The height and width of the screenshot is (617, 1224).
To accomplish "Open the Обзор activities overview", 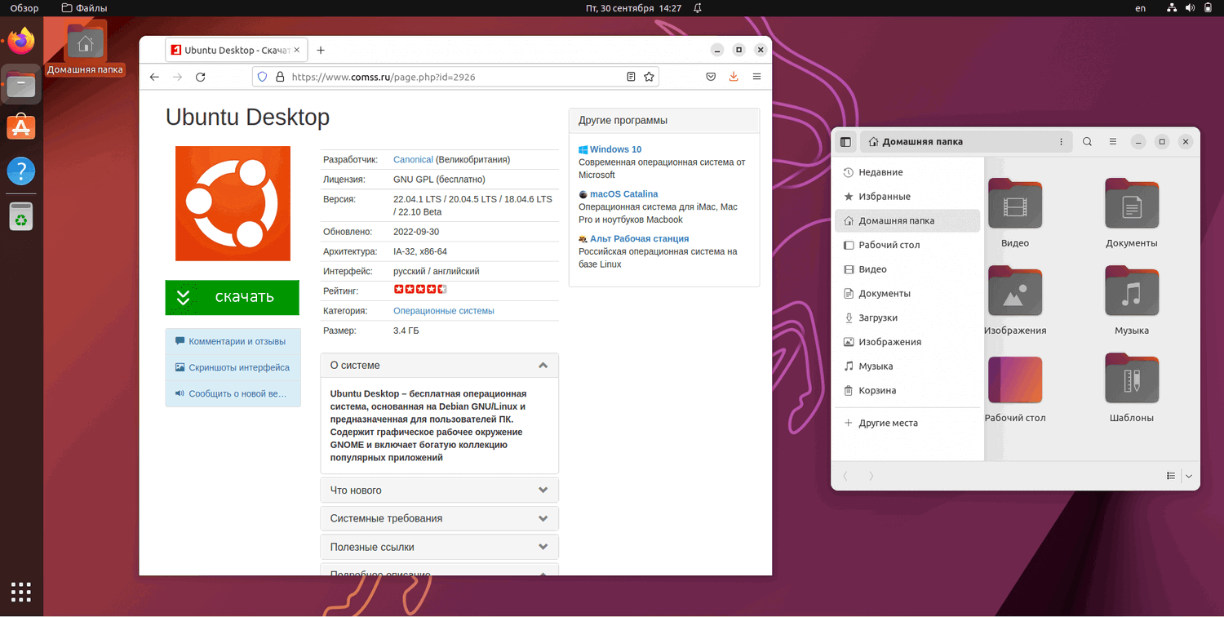I will (x=24, y=8).
